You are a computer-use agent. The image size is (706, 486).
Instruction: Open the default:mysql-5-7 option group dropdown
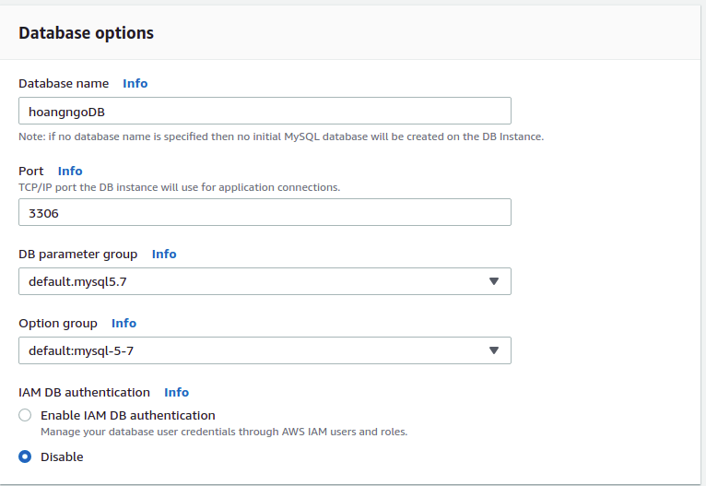[265, 350]
